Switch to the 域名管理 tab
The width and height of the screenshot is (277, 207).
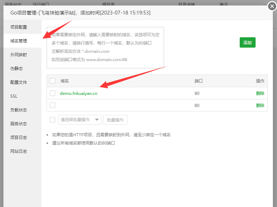(x=19, y=41)
